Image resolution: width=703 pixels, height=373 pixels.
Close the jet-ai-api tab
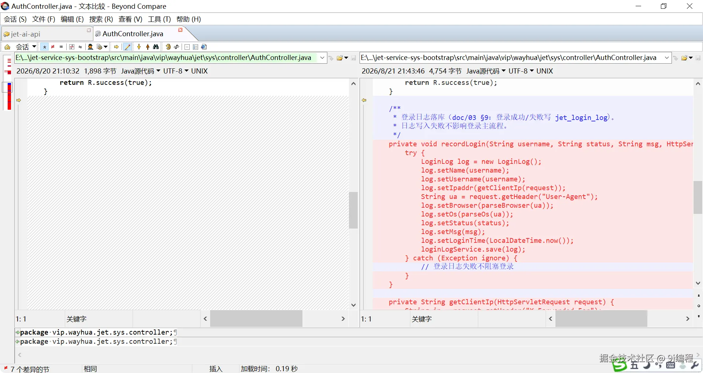pyautogui.click(x=89, y=30)
